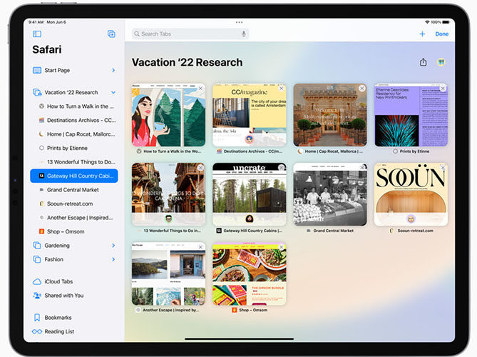Toggle the sidebar visibility icon

coord(37,34)
